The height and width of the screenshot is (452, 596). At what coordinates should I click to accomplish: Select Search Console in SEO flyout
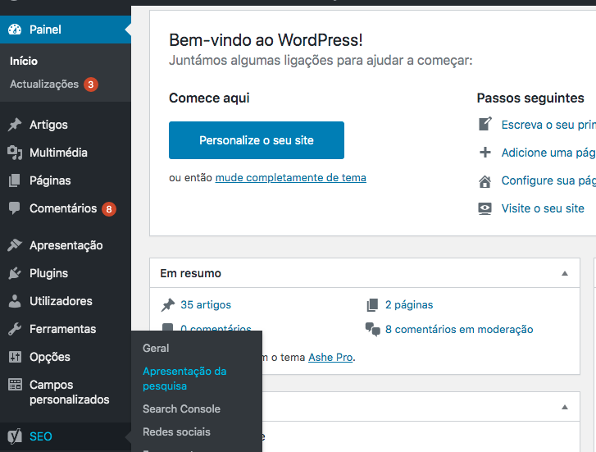181,409
